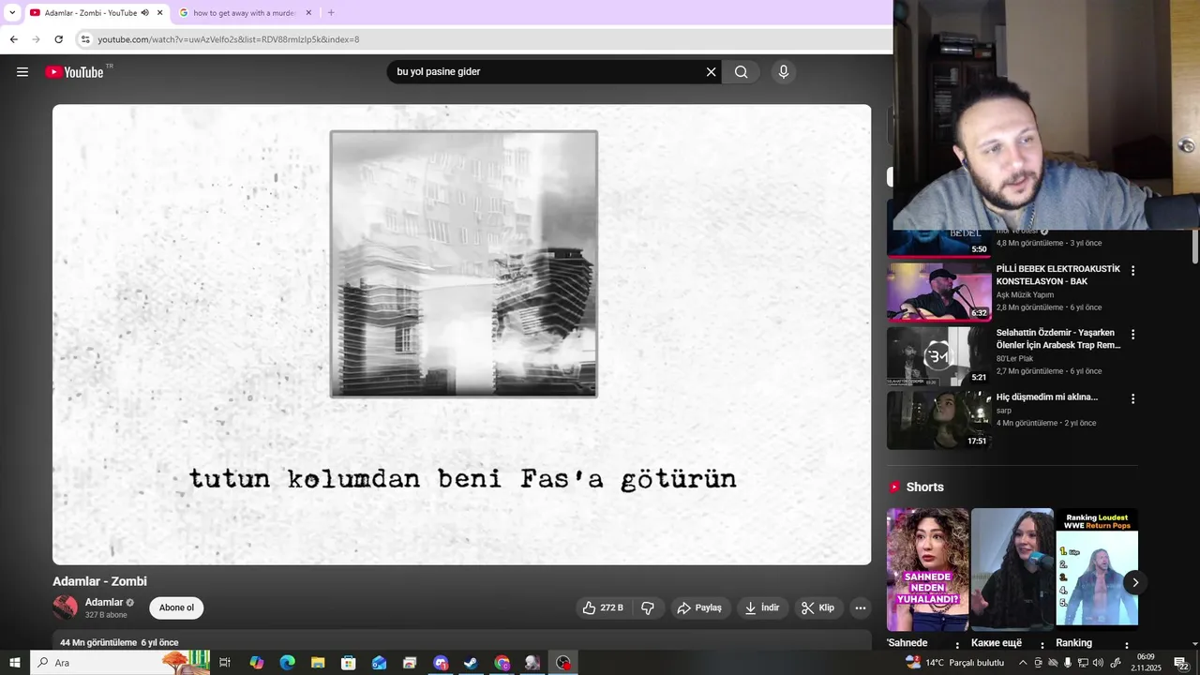This screenshot has height=675, width=1200.
Task: Clear the YouTube search text
Action: coord(711,72)
